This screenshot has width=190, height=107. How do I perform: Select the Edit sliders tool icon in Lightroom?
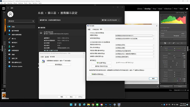(x=165, y=43)
